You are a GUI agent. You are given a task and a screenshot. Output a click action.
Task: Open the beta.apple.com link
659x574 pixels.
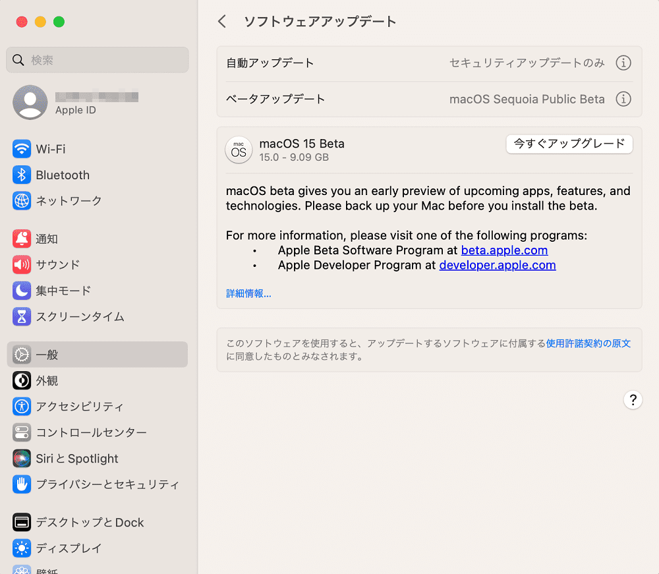click(504, 250)
